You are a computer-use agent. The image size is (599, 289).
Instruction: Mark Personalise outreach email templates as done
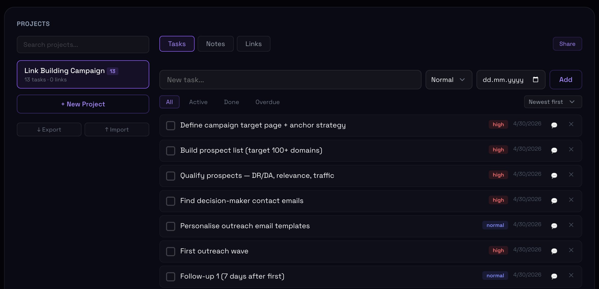click(171, 226)
